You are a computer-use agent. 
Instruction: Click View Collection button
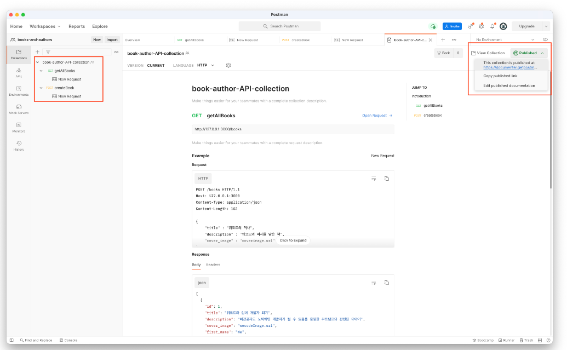(488, 53)
